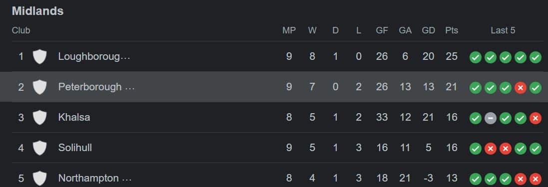Image resolution: width=548 pixels, height=187 pixels.
Task: Click Peterborough's red loss icon in Last 5
Action: coord(521,88)
